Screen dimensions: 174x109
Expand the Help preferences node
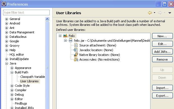[6, 50]
